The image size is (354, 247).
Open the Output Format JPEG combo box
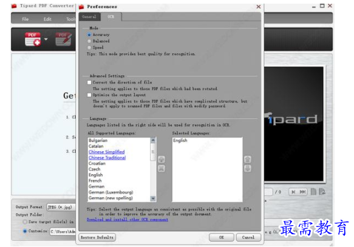tap(61, 207)
